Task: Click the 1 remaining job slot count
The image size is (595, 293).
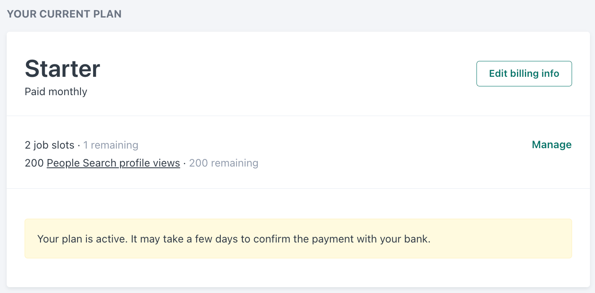Action: pyautogui.click(x=111, y=145)
